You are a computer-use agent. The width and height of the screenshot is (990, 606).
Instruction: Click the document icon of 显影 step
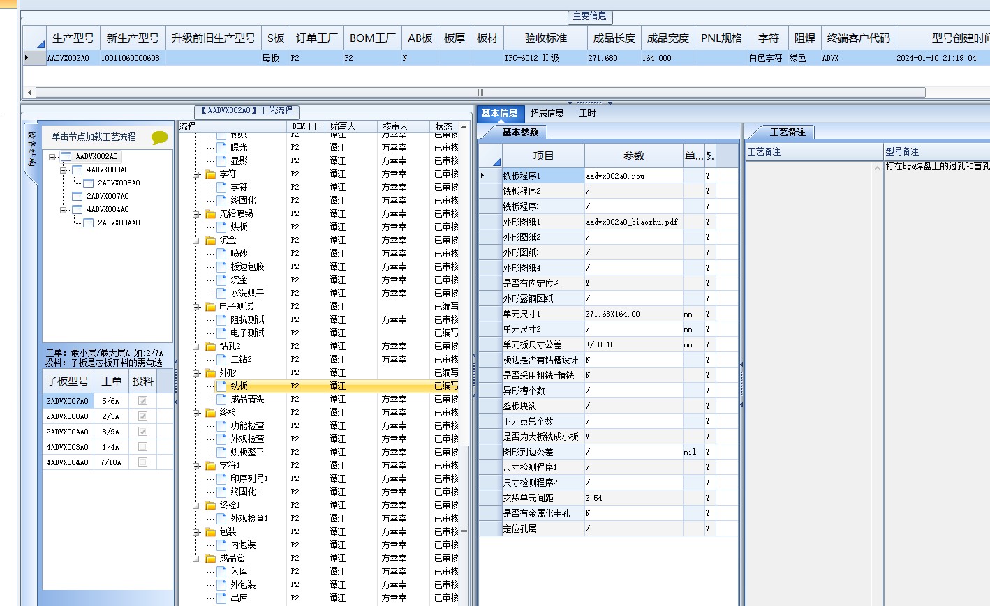tap(221, 161)
